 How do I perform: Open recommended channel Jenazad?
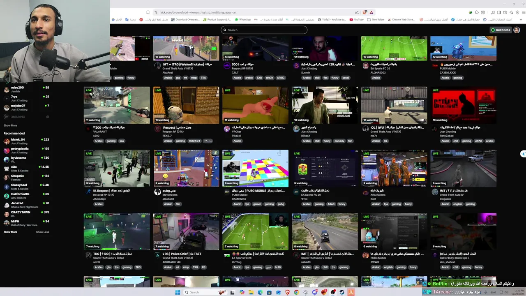tap(26, 204)
